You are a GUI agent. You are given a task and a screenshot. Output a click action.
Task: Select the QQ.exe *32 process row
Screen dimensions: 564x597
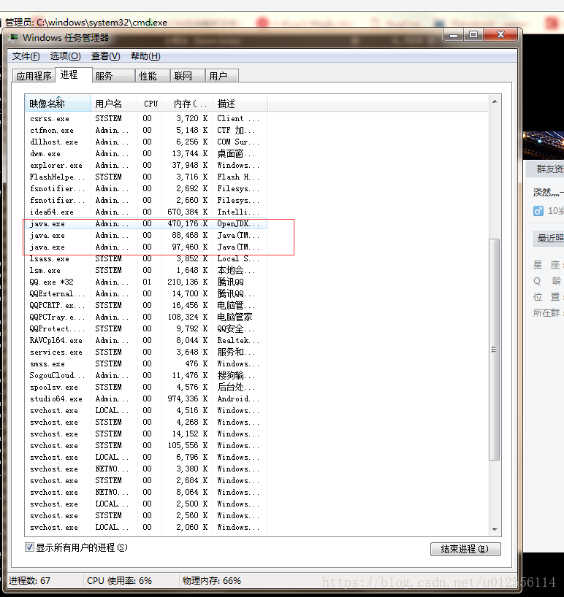tap(146, 282)
